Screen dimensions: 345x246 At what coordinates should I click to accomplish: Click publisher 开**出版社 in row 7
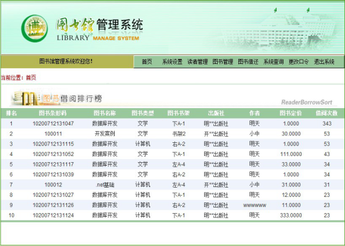point(216,184)
